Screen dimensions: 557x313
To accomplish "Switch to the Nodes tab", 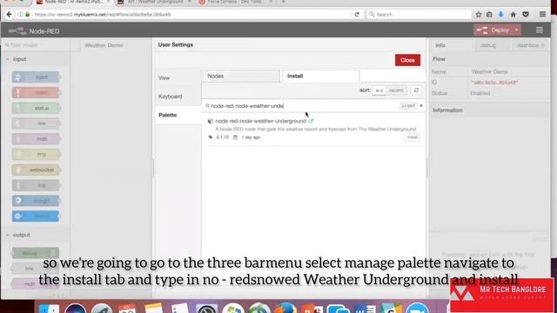I will [241, 76].
